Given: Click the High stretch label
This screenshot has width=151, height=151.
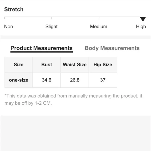Looking at the screenshot, I should pyautogui.click(x=141, y=27).
